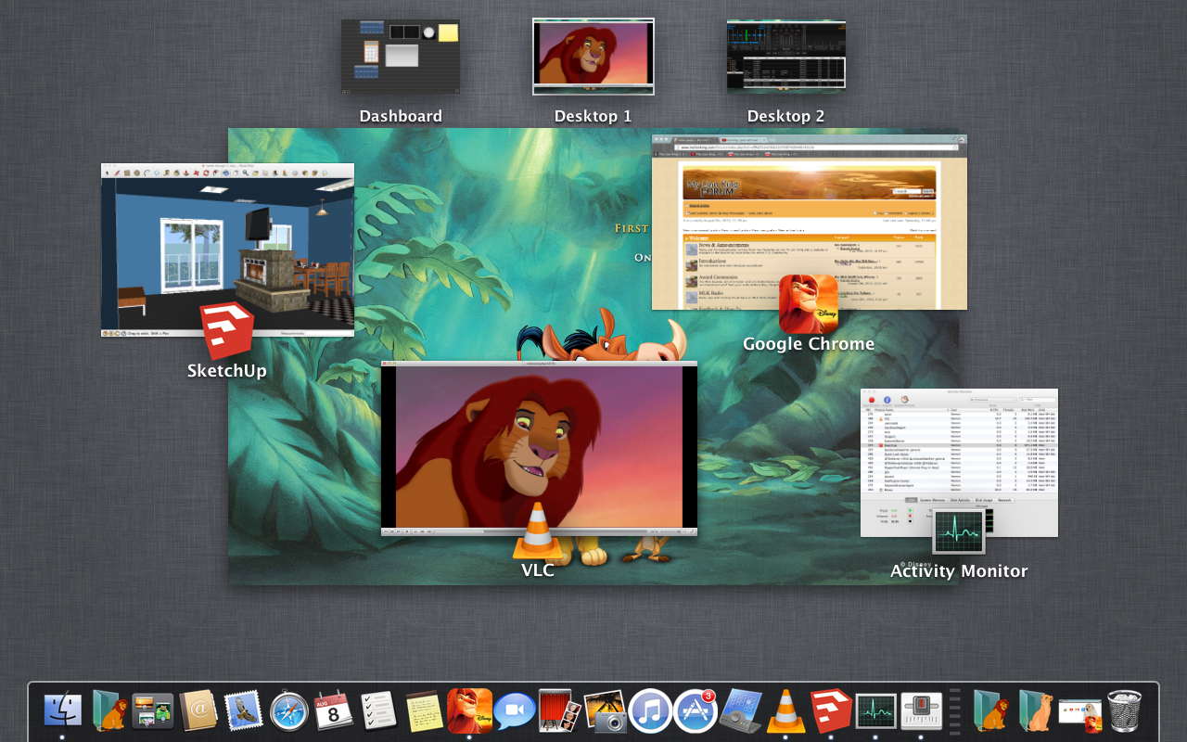Click the SketchUp icon in the Dock
1187x742 pixels.
[x=831, y=711]
